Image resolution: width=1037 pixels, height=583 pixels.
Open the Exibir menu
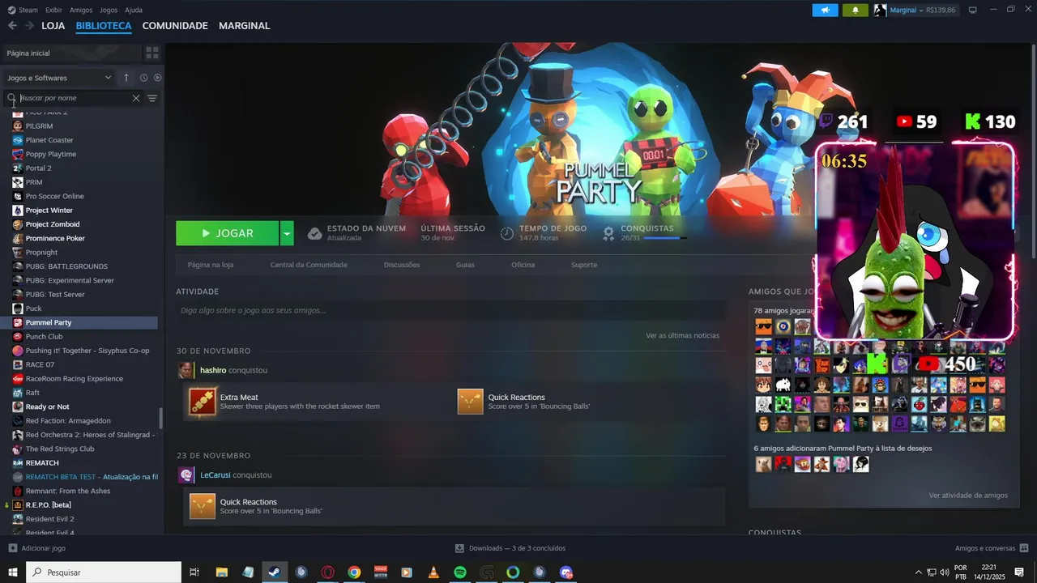(x=53, y=10)
